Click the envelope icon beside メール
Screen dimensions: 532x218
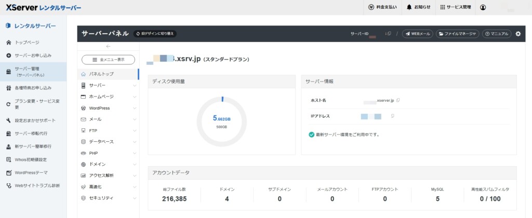[84, 119]
